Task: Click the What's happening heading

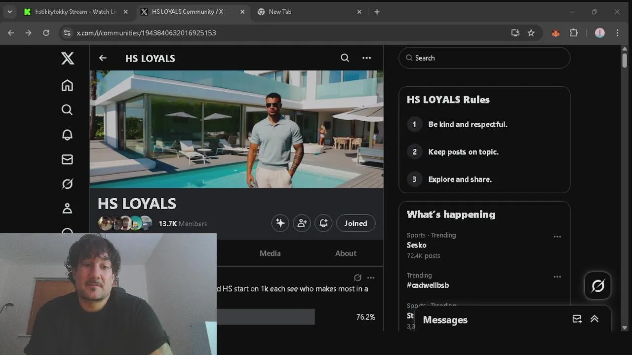Action: click(x=451, y=214)
